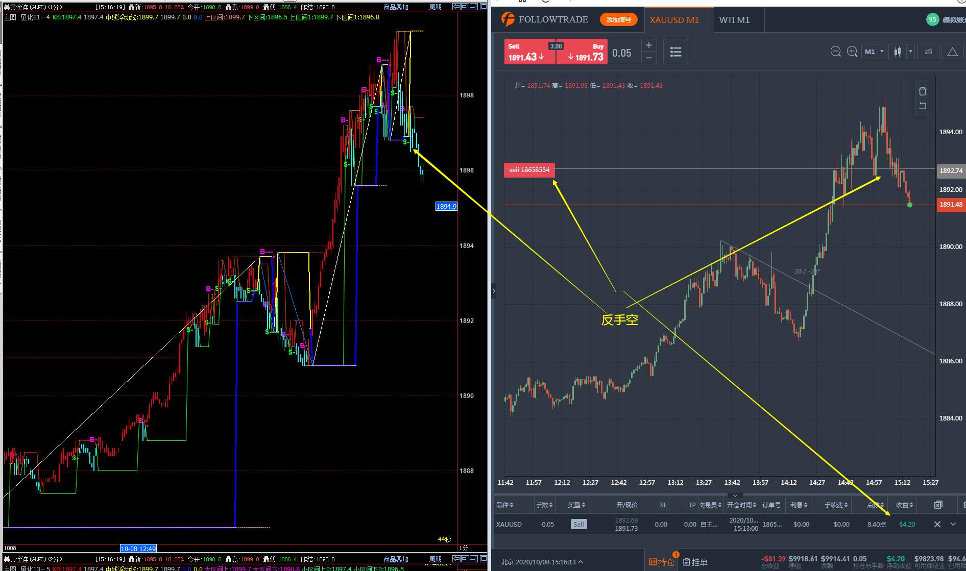The height and width of the screenshot is (571, 966).
Task: Click the left arrow icon in top chart header
Action: tap(456, 7)
